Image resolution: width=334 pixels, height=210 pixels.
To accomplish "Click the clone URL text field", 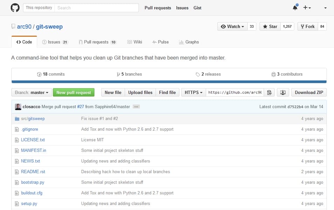I will (235, 92).
